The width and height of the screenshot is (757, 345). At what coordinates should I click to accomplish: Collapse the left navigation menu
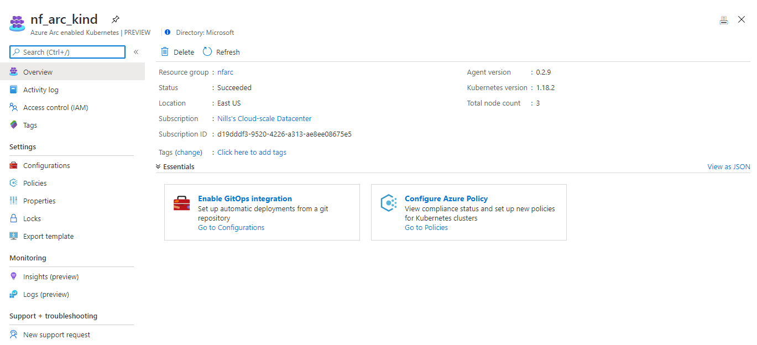[136, 51]
